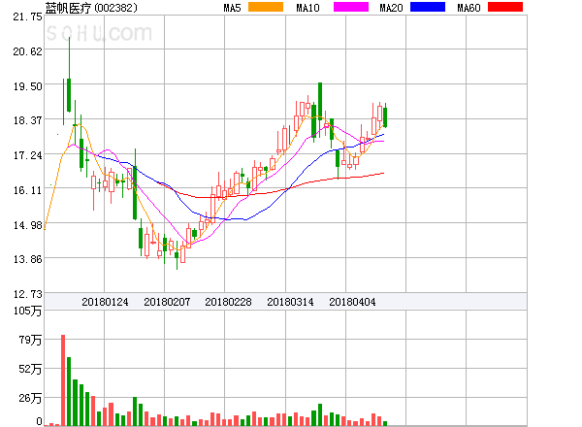Click the red MA60 legend swatch
The image size is (582, 427).
pyautogui.click(x=505, y=7)
